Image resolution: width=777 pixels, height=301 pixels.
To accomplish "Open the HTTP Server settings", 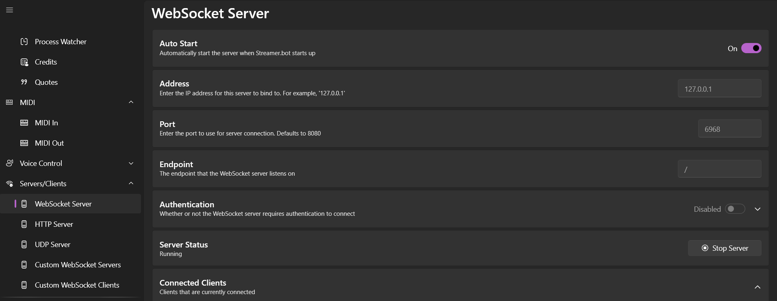I will tap(71, 224).
